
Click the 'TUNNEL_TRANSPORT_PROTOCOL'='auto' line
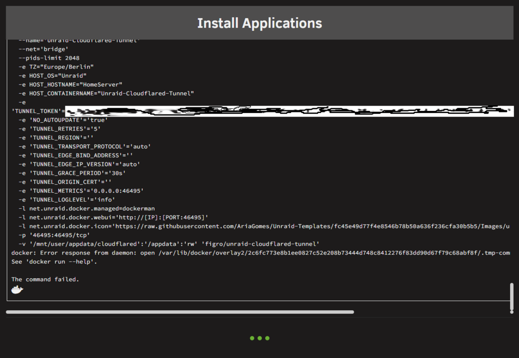(x=85, y=147)
